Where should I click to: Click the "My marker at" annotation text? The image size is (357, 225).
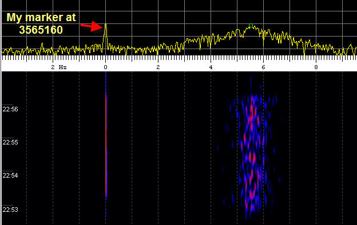coord(41,18)
